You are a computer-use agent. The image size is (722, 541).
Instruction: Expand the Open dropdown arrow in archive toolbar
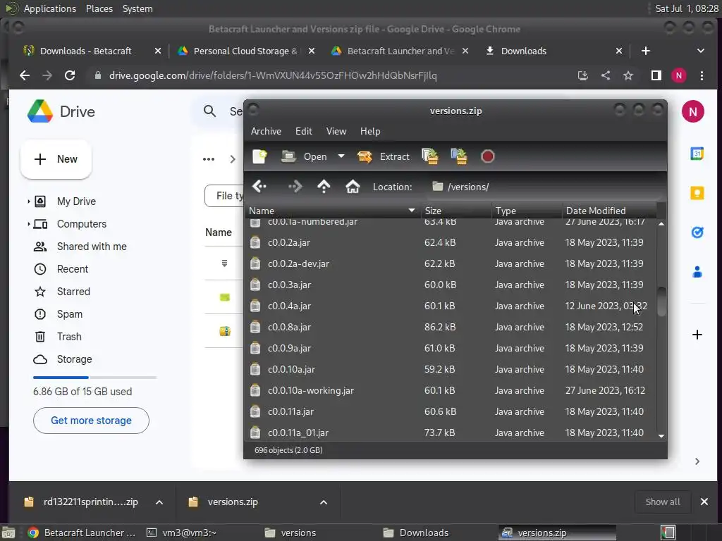341,156
